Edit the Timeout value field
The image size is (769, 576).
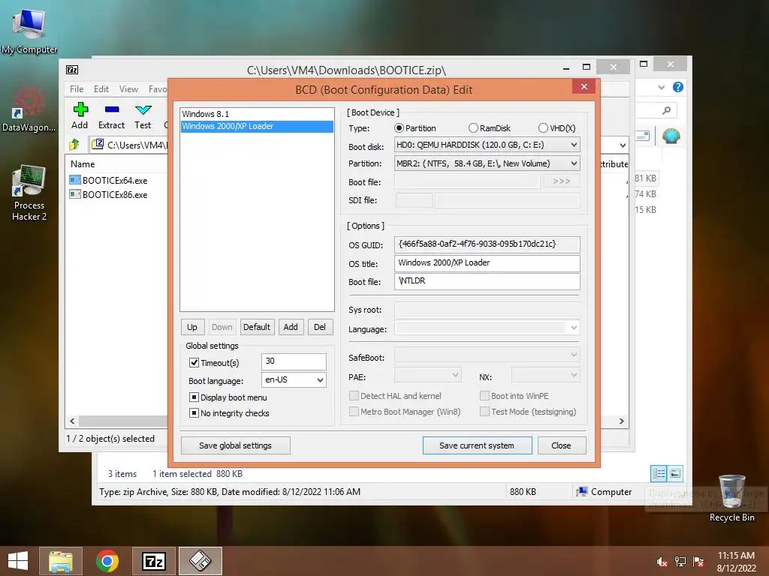click(294, 361)
